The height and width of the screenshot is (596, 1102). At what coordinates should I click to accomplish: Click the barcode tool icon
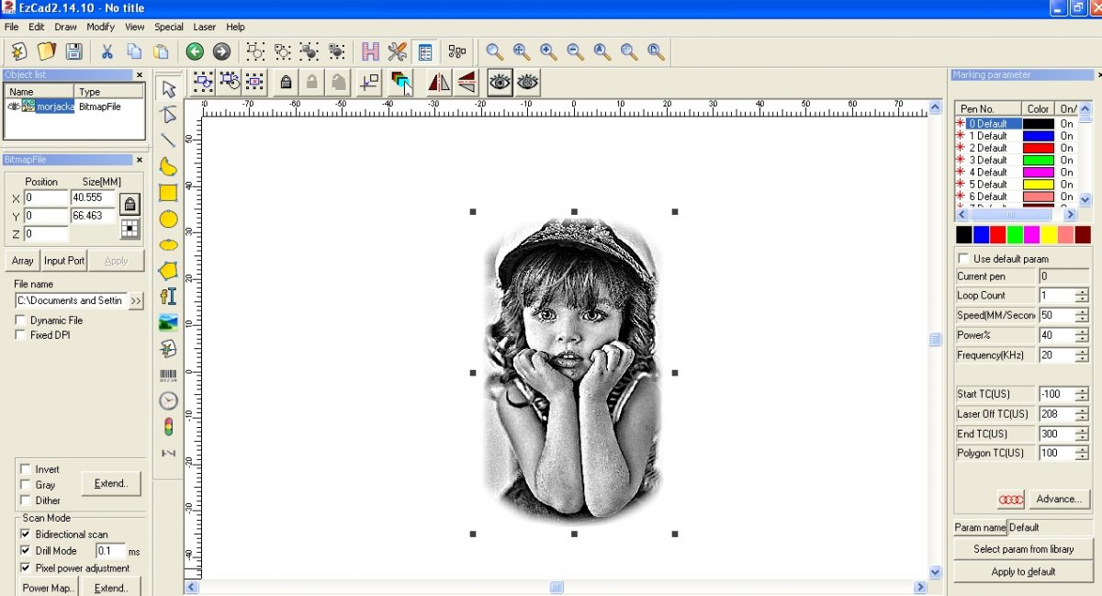(x=168, y=376)
